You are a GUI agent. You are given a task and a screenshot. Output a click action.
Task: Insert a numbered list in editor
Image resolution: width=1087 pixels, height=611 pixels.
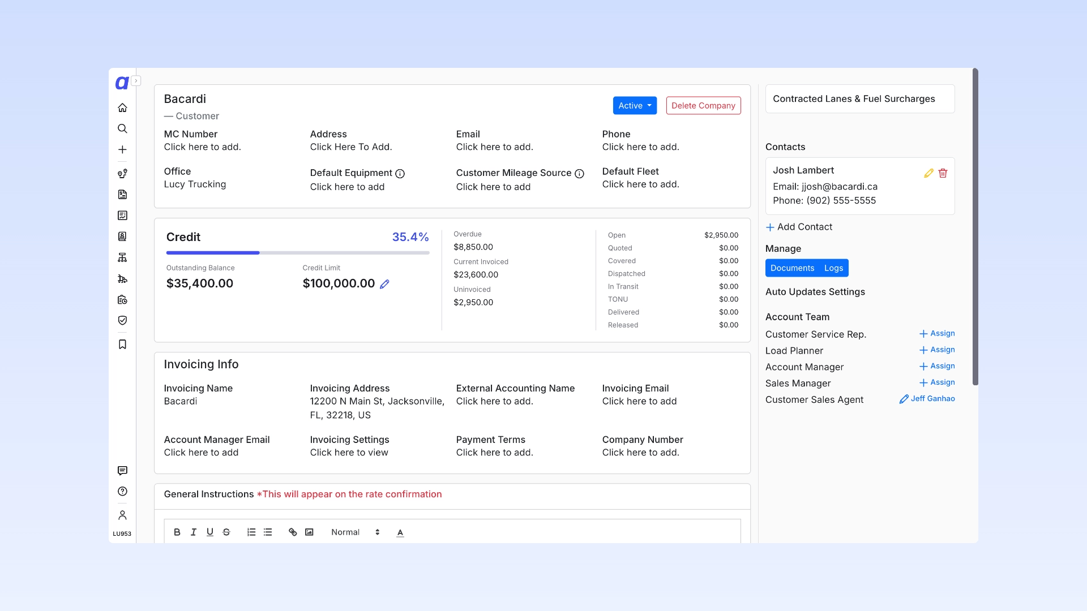coord(251,532)
